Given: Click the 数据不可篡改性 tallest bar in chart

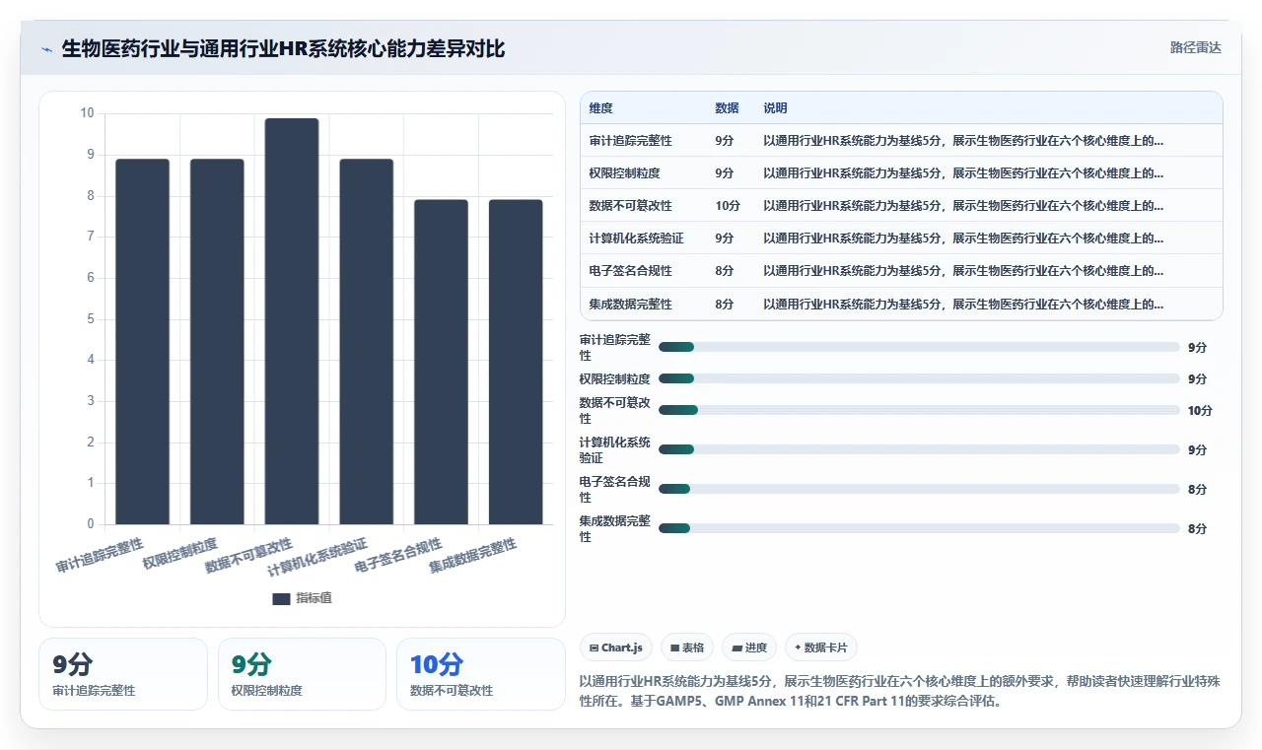Looking at the screenshot, I should click(x=292, y=321).
